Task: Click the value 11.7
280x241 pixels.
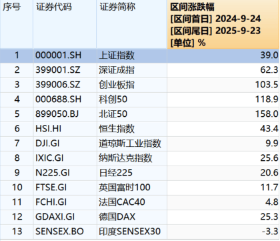Action: pos(269,188)
